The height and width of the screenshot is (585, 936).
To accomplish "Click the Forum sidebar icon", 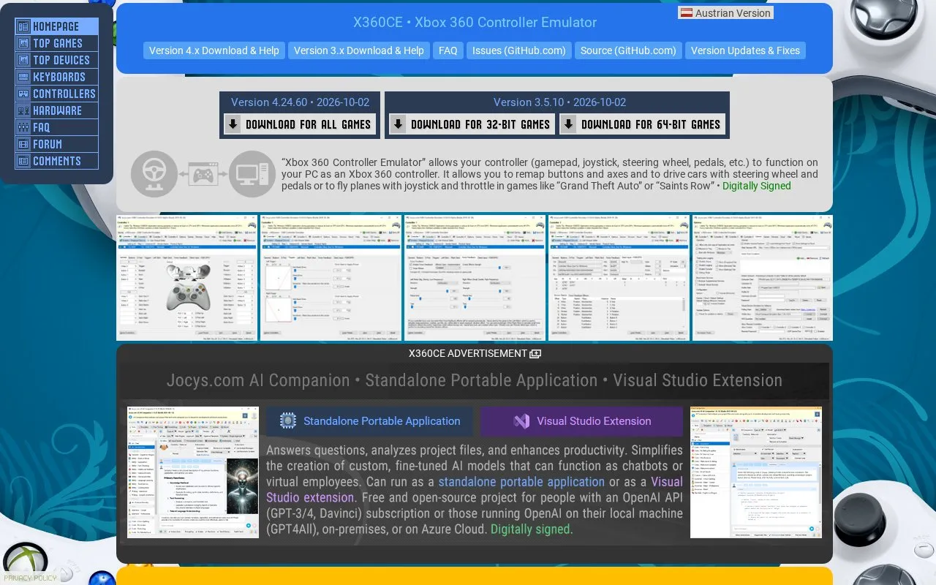I will (23, 144).
